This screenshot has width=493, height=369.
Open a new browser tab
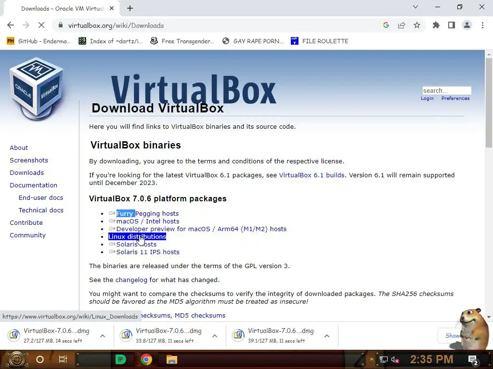(130, 9)
